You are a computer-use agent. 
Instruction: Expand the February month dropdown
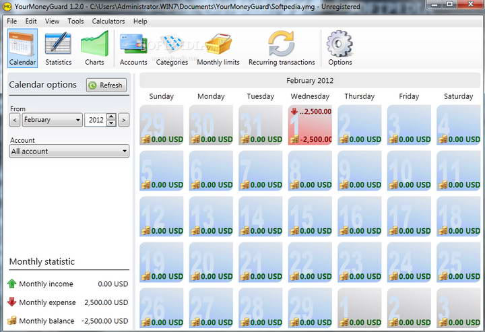pos(53,120)
